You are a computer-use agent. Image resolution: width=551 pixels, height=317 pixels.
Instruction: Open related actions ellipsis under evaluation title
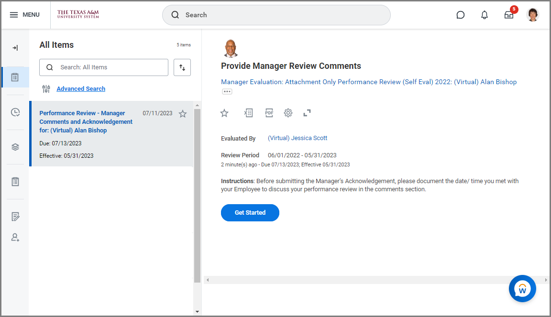click(x=227, y=91)
